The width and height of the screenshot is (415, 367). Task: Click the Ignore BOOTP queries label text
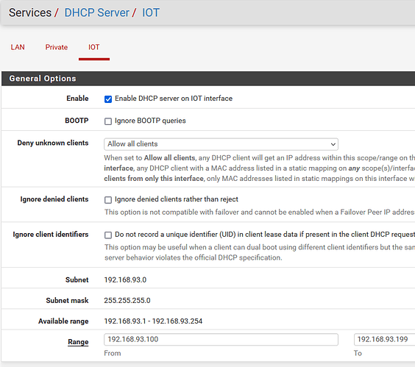(150, 121)
